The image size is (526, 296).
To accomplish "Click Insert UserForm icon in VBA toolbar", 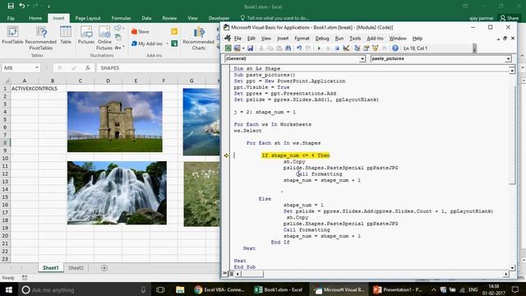I will pyautogui.click(x=237, y=49).
